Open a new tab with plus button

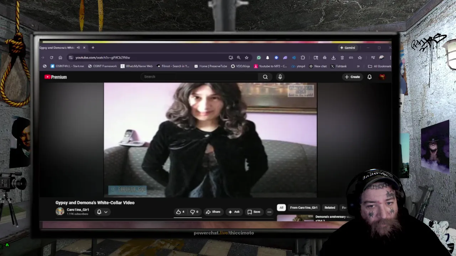tap(93, 48)
